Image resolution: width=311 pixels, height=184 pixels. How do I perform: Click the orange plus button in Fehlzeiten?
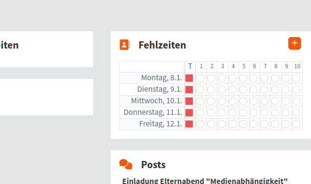coord(295,43)
